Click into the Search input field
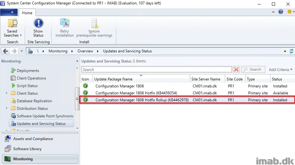 coord(157,69)
